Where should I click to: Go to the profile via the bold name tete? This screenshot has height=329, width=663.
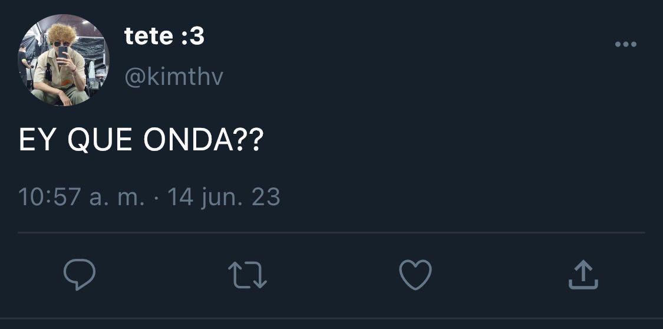(x=164, y=37)
